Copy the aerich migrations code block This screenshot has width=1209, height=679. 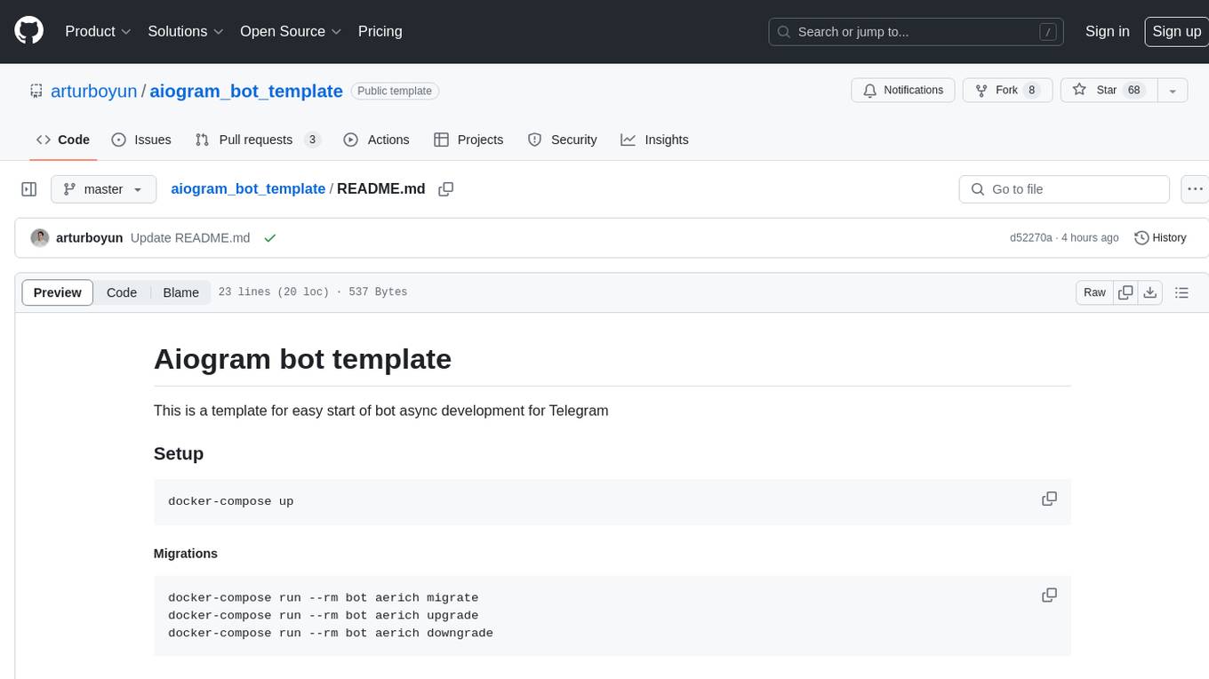coord(1049,595)
